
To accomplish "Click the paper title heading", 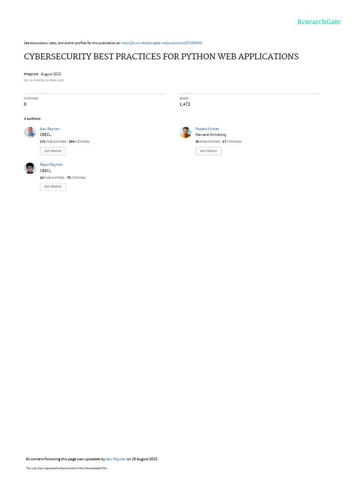I will [161, 57].
